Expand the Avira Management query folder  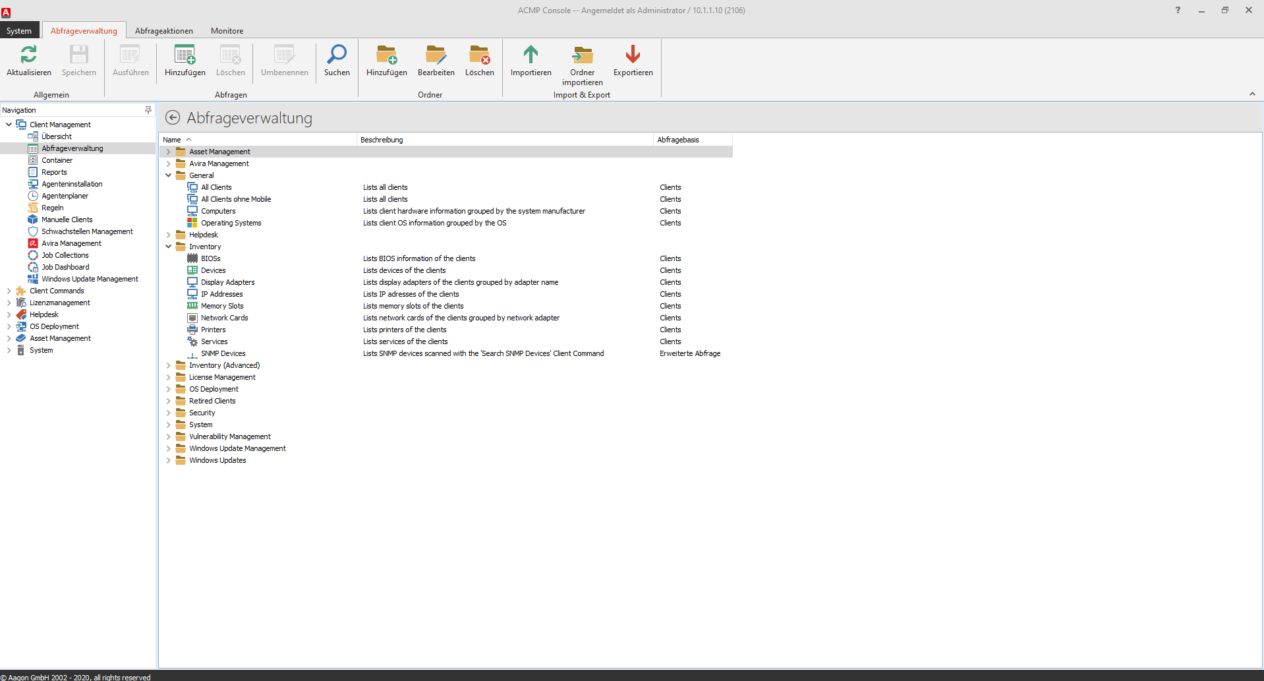168,163
